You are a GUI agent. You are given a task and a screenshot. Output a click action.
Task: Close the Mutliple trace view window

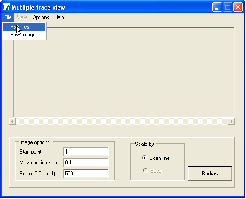pos(238,7)
